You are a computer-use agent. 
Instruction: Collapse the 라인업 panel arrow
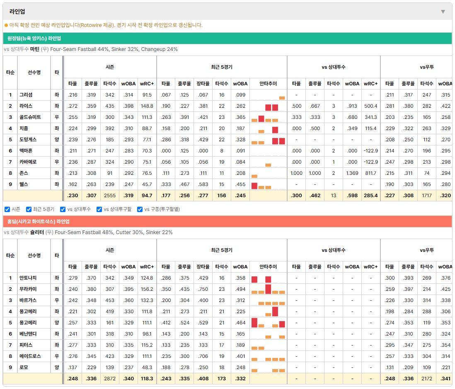(x=443, y=12)
